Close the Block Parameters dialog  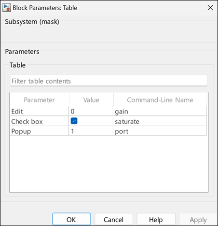click(210, 8)
